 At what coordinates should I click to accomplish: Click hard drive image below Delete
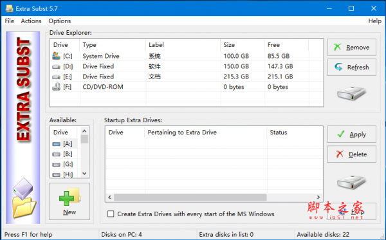(x=351, y=182)
